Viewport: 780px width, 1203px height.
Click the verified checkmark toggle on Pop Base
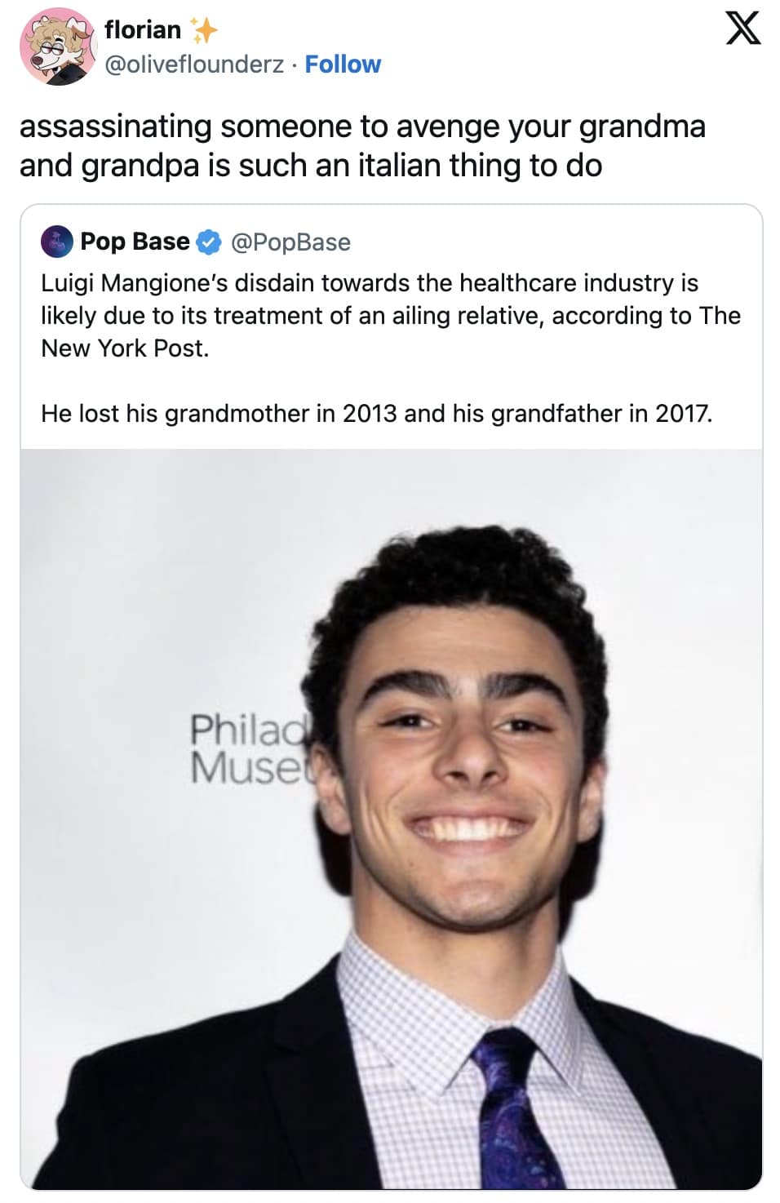[x=207, y=241]
